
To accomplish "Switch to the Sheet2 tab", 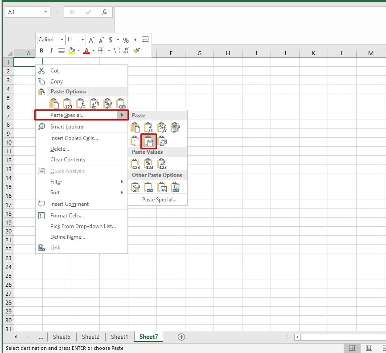I will coord(90,337).
